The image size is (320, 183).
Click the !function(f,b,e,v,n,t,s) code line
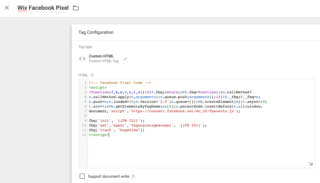170,92
